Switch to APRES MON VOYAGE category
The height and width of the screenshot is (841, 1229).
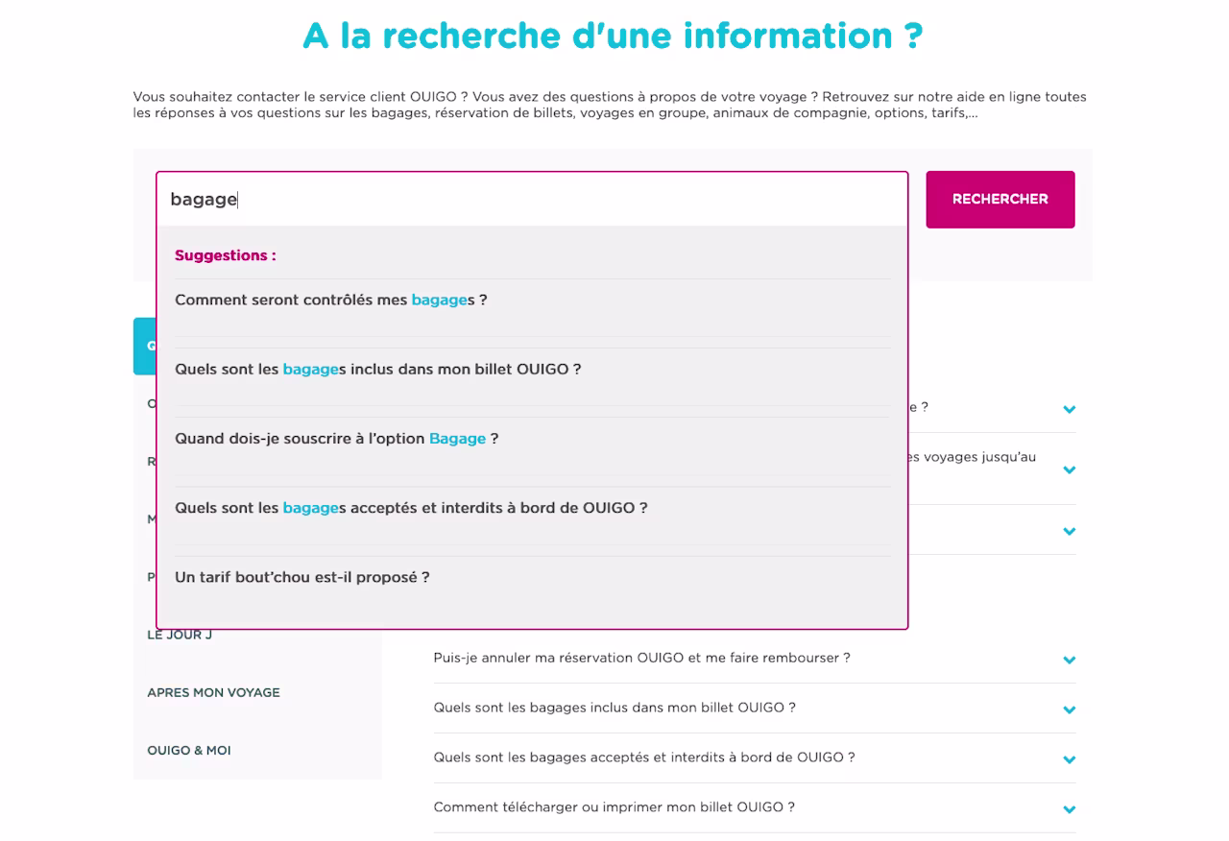click(x=213, y=692)
